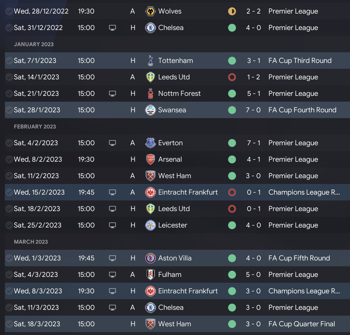Click the Champions League link on 15/2/2023
This screenshot has height=335, width=350.
point(304,192)
